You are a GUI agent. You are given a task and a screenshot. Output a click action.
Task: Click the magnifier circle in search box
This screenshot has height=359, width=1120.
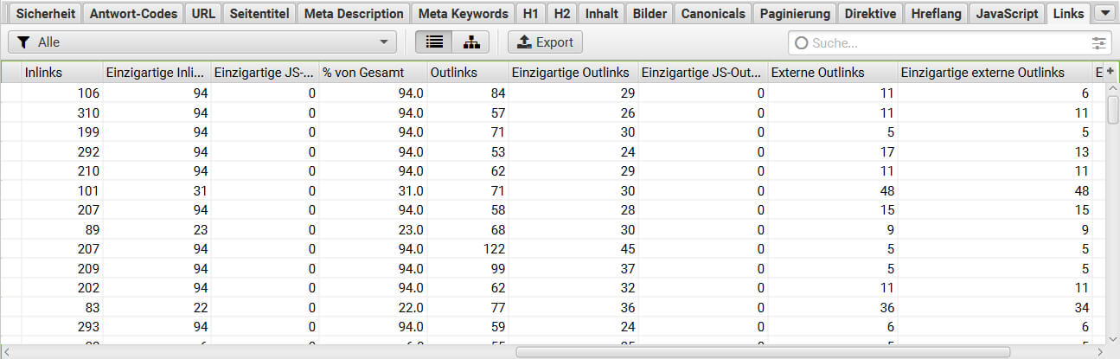pos(801,42)
